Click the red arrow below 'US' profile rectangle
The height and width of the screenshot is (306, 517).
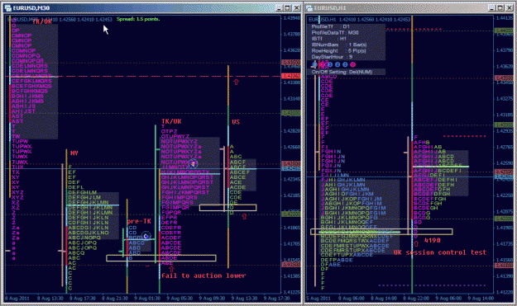(244, 216)
